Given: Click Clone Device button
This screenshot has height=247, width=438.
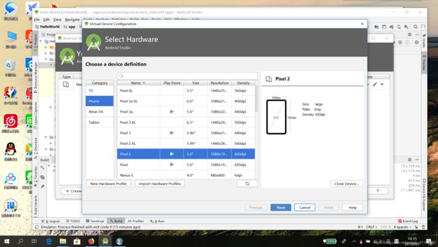Looking at the screenshot, I should [x=346, y=184].
